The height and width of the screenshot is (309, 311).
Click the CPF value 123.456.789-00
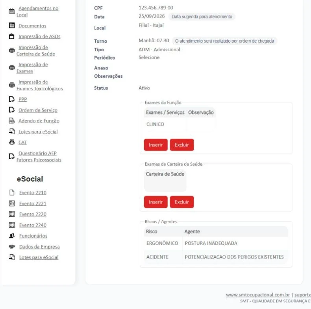click(156, 8)
